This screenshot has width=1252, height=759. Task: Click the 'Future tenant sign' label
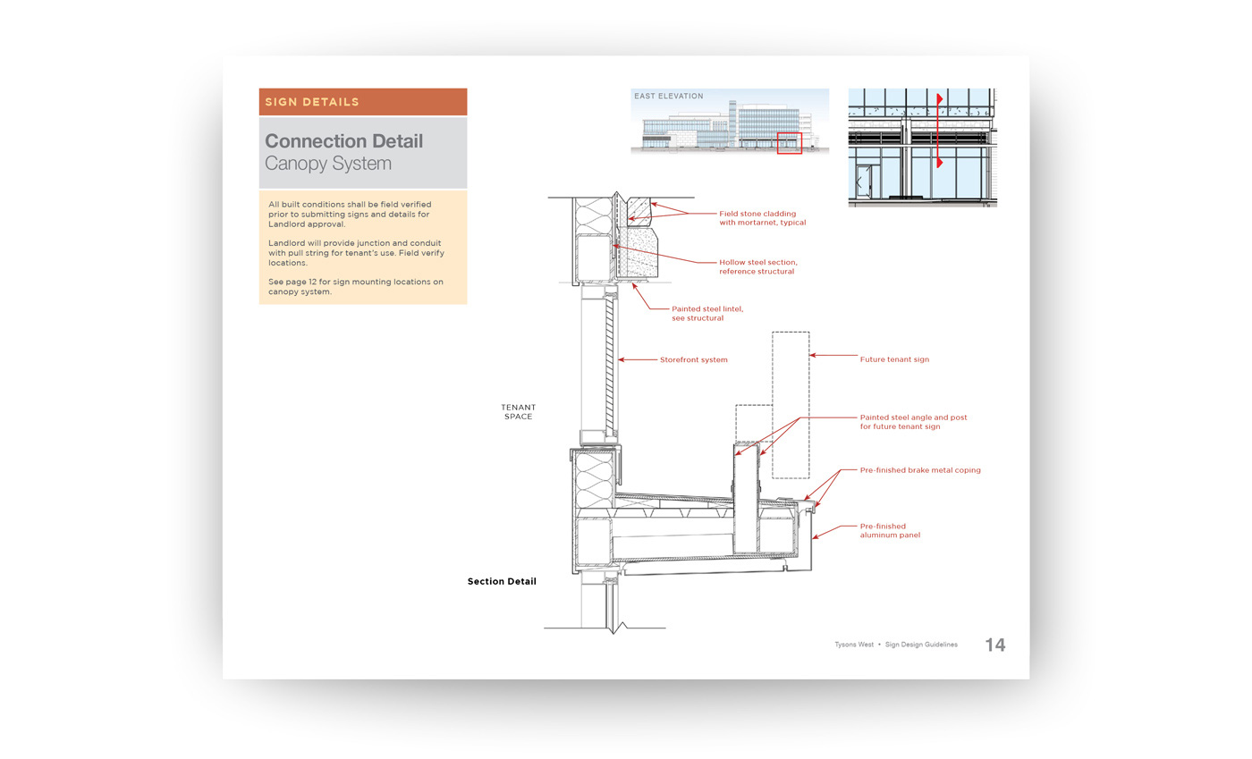(894, 359)
